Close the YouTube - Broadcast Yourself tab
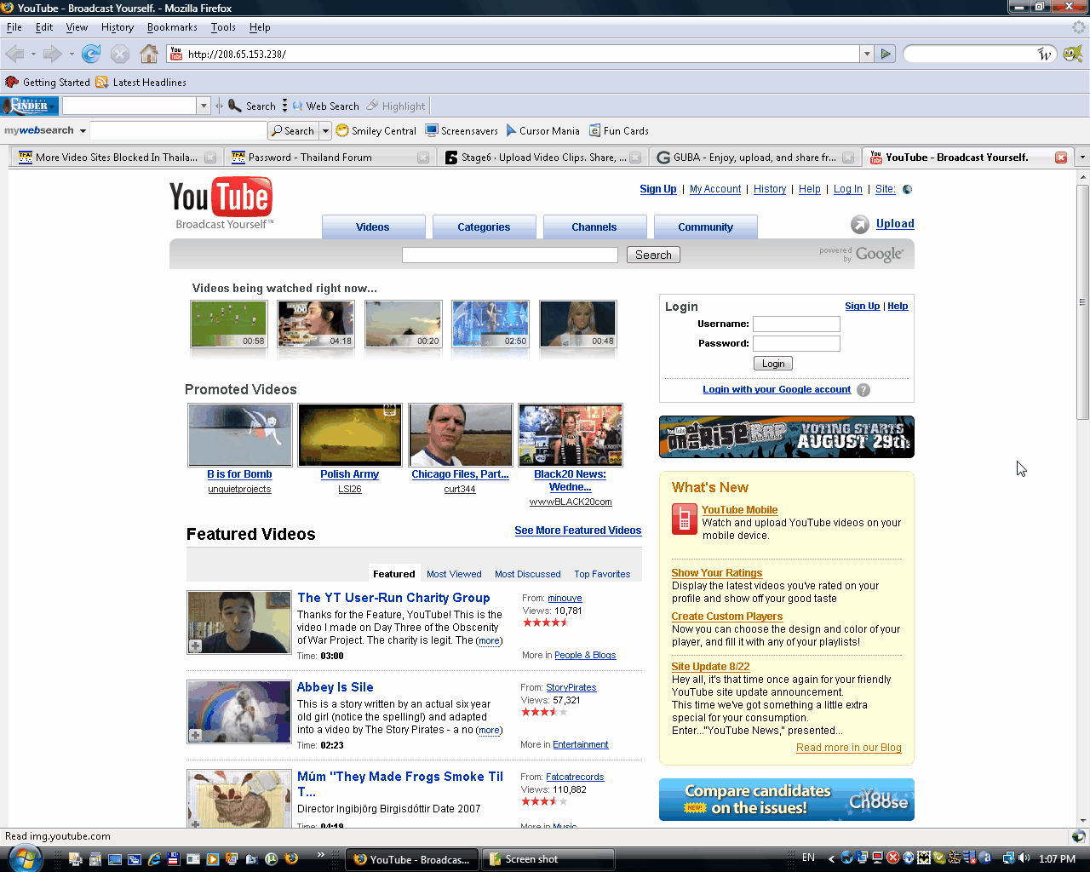1090x872 pixels. [1061, 158]
